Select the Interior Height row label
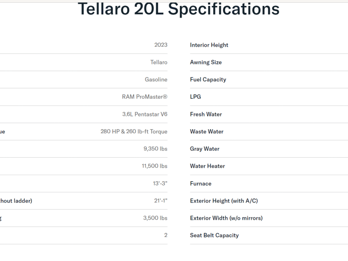The height and width of the screenshot is (261, 348). pyautogui.click(x=209, y=45)
